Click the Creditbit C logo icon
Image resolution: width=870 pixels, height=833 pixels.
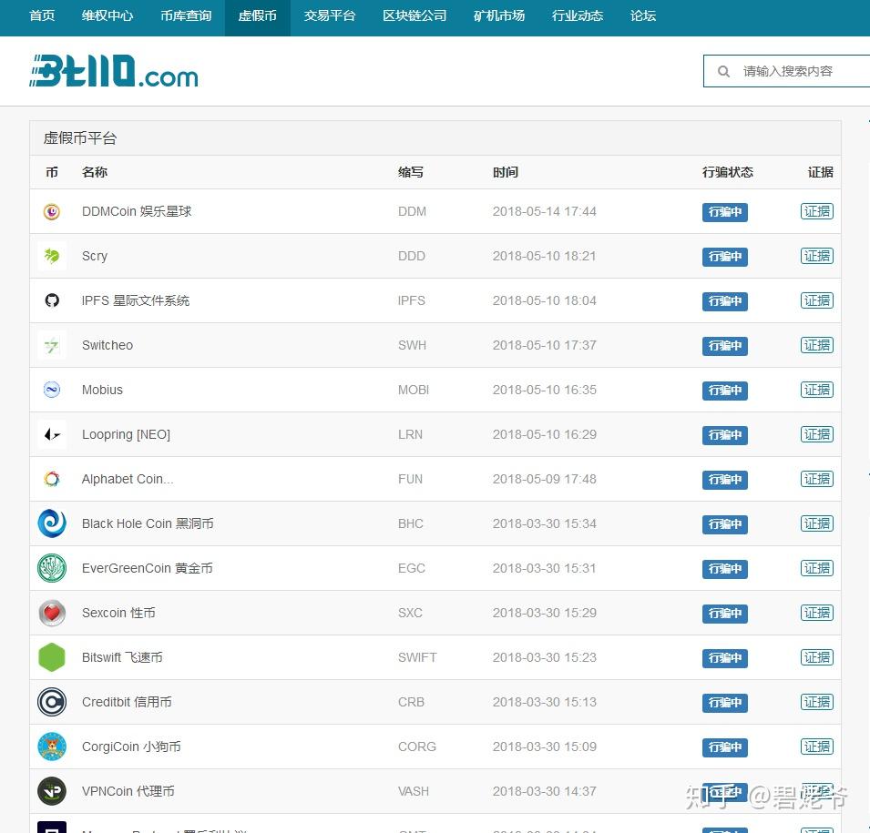(x=52, y=702)
